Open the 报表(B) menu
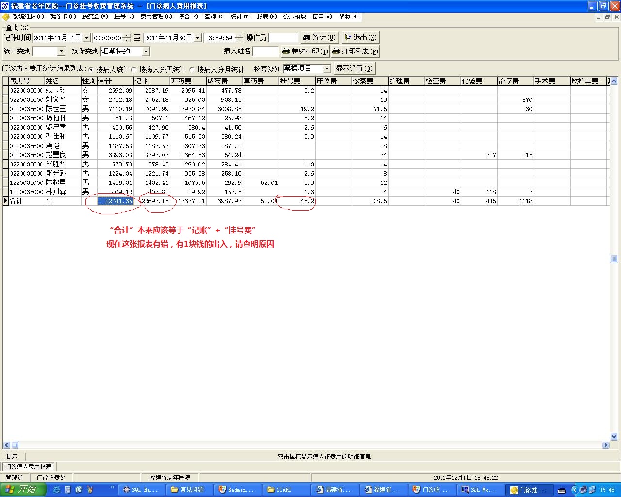This screenshot has height=497, width=621. (x=267, y=17)
